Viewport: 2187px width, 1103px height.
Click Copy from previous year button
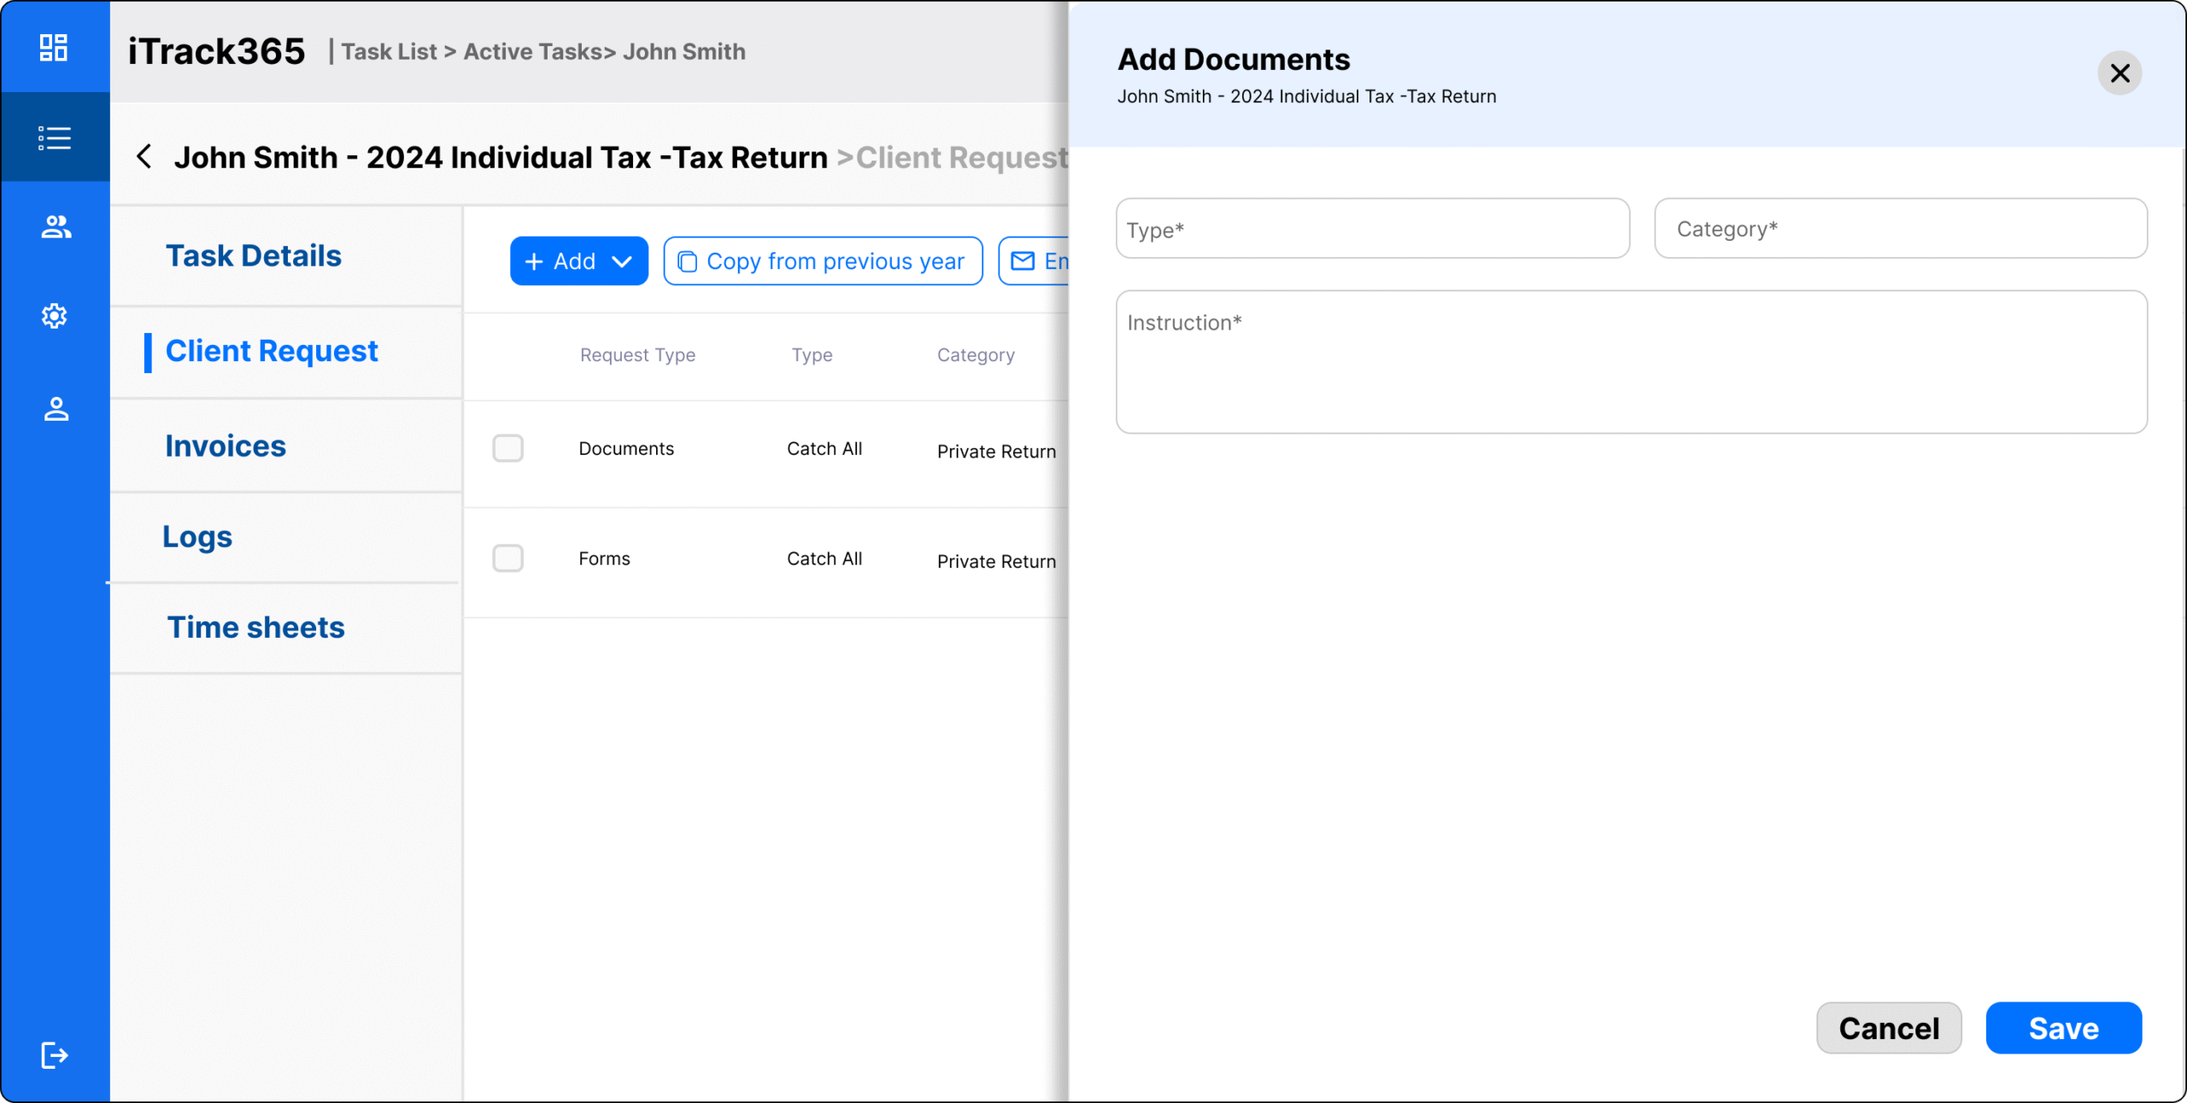[822, 261]
